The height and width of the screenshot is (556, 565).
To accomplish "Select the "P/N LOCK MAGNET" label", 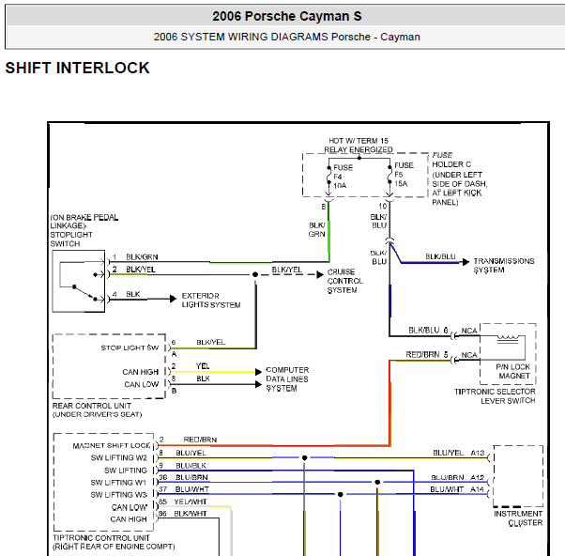I will pos(513,371).
